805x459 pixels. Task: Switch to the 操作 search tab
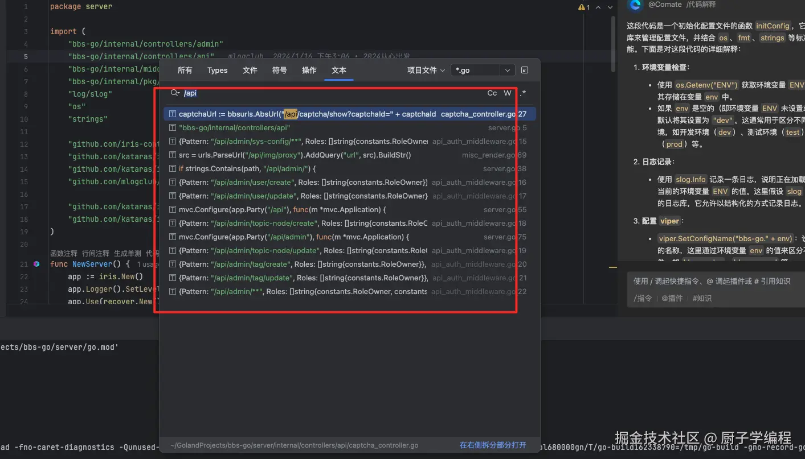click(x=309, y=70)
